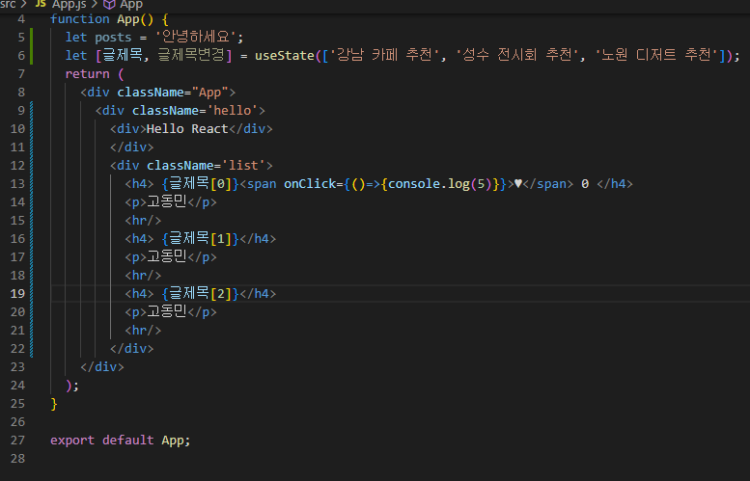The image size is (750, 481).
Task: Click 'console.log' on line 13
Action: click(429, 184)
